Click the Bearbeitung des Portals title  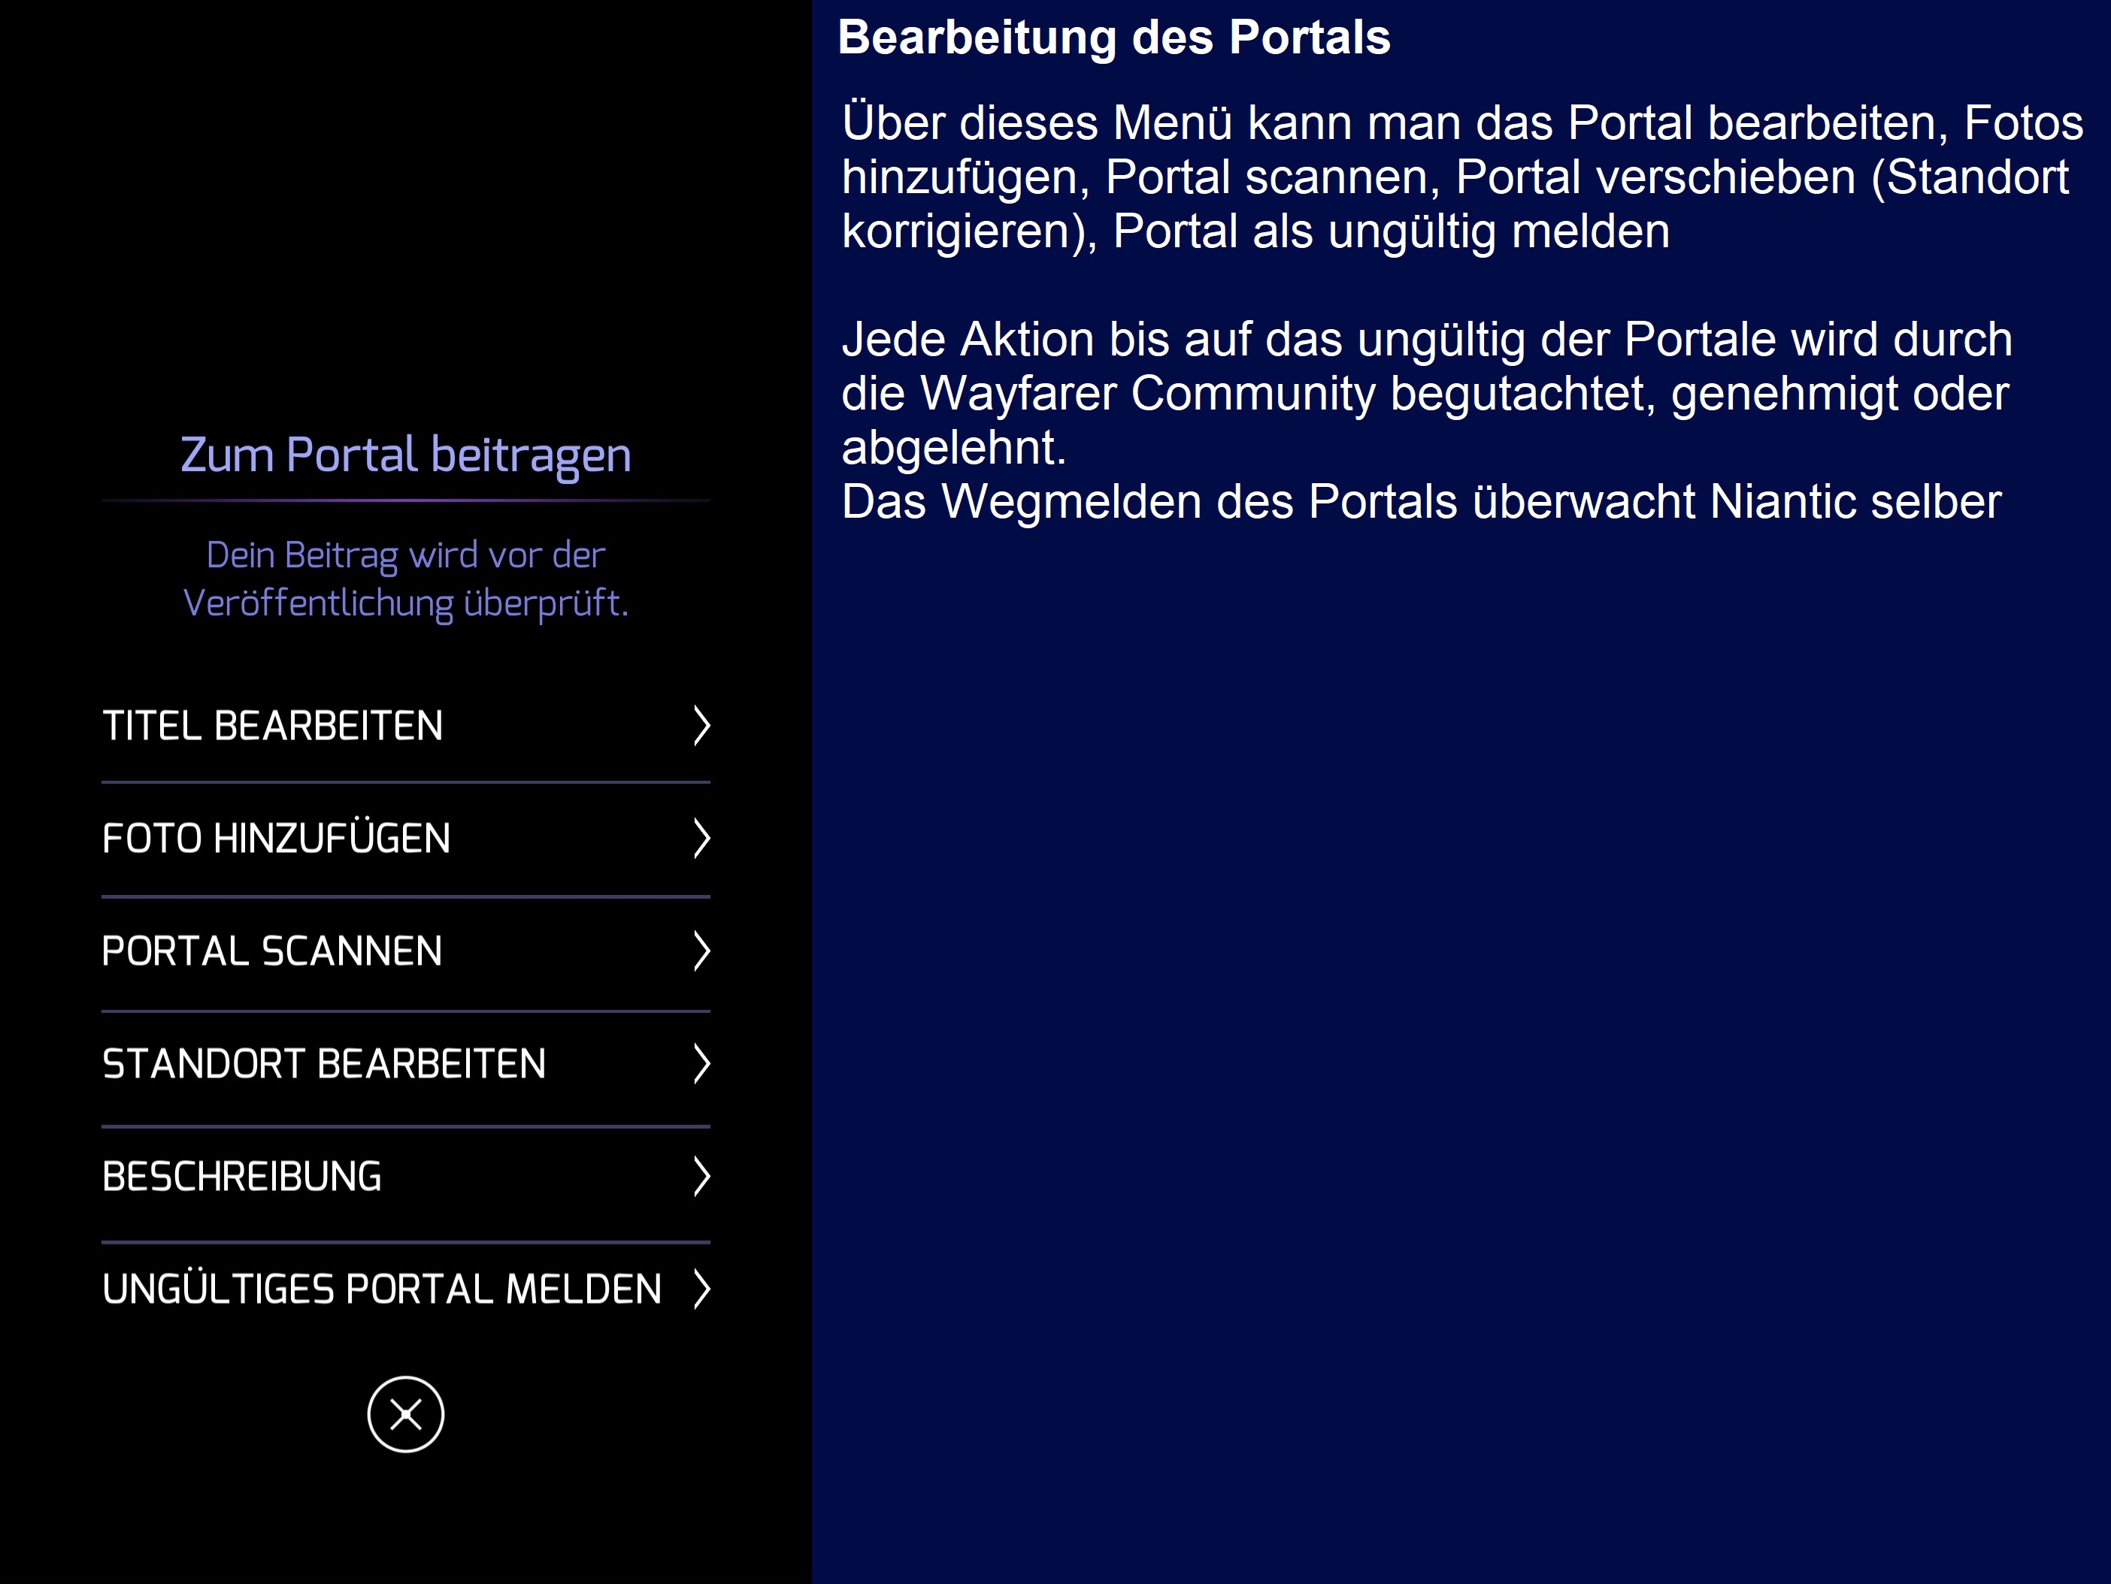[x=1113, y=37]
